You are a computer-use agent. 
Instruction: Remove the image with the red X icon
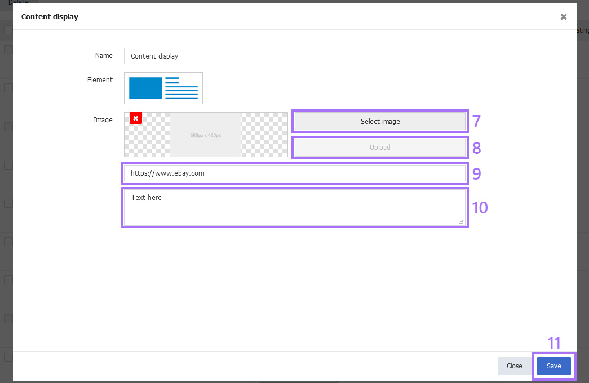tap(135, 118)
